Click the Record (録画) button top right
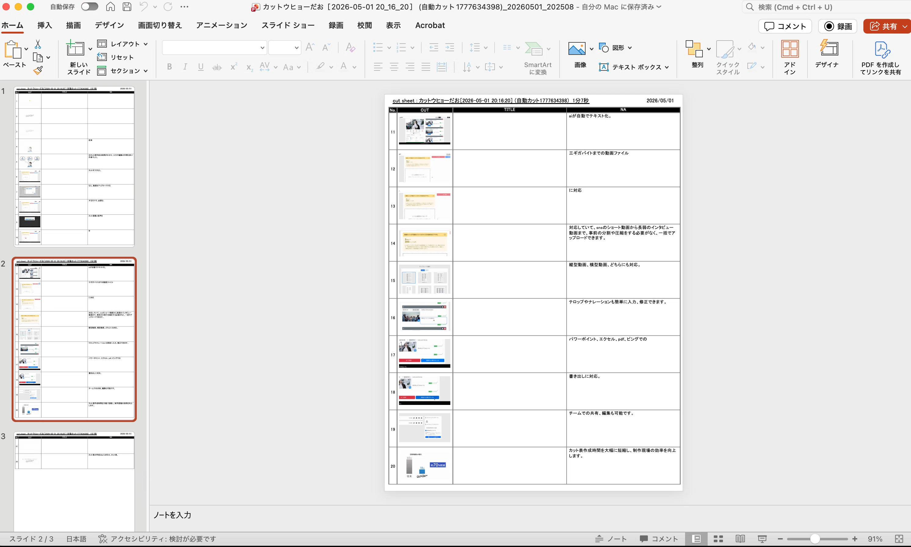This screenshot has width=911, height=547. tap(837, 26)
